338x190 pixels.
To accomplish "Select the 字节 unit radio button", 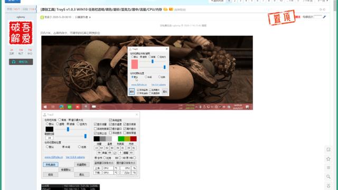I will 96,158.
